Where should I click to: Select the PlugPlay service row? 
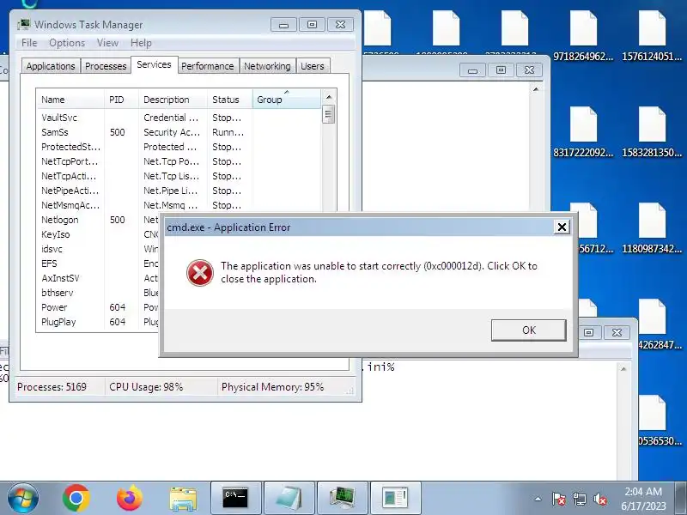pyautogui.click(x=98, y=322)
